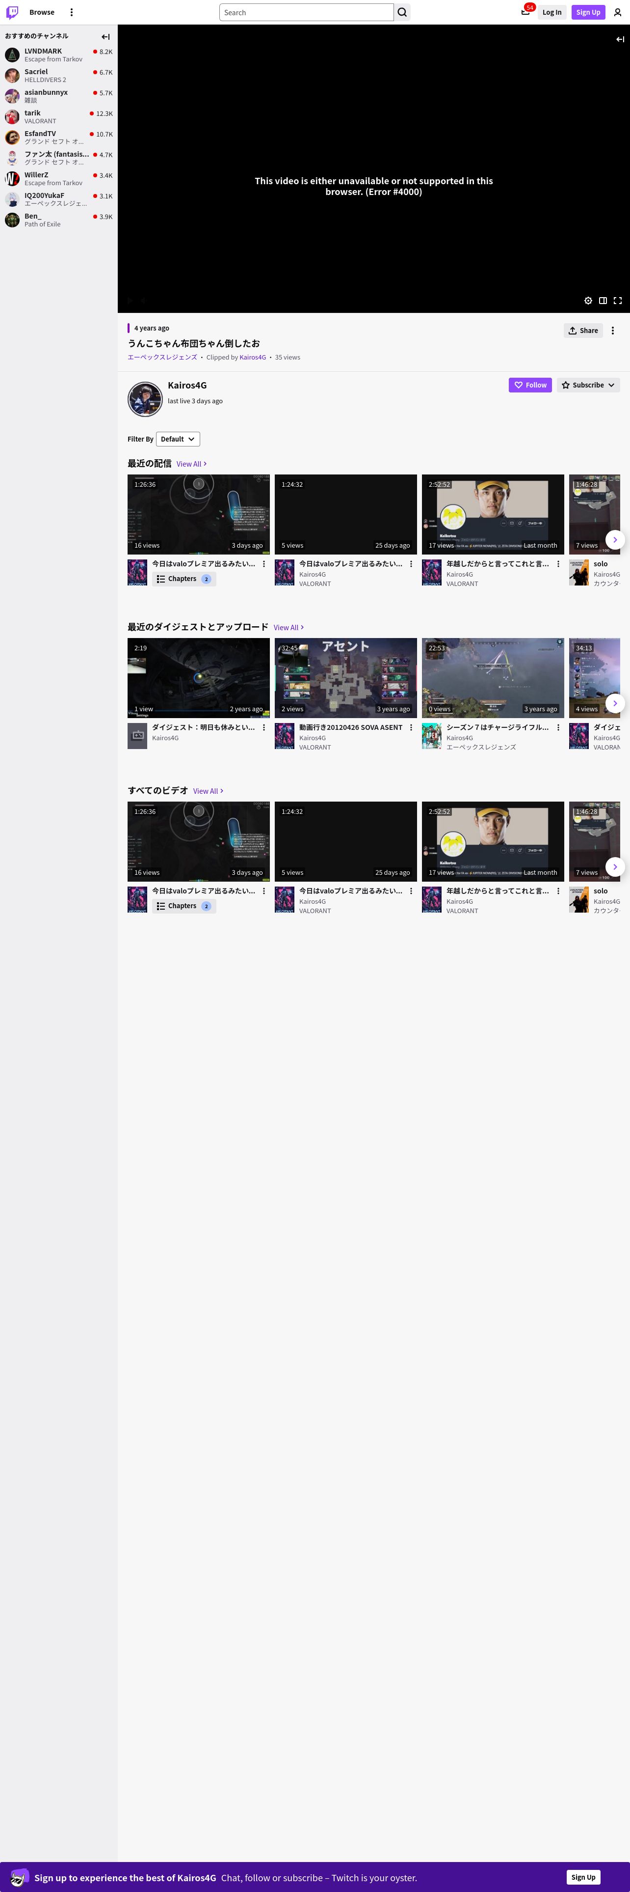Click the top bar Sign Up button
The image size is (630, 1892).
click(x=588, y=12)
